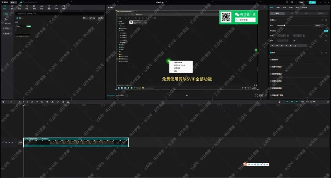Viewport: 331px width, 178px height.
Task: Switch to the AI效果 tab
Action: 304,7
